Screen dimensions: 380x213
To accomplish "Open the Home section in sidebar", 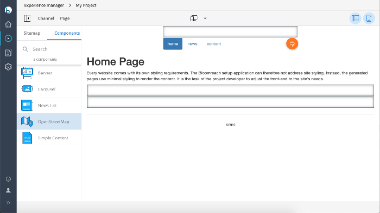I will [x=8, y=24].
